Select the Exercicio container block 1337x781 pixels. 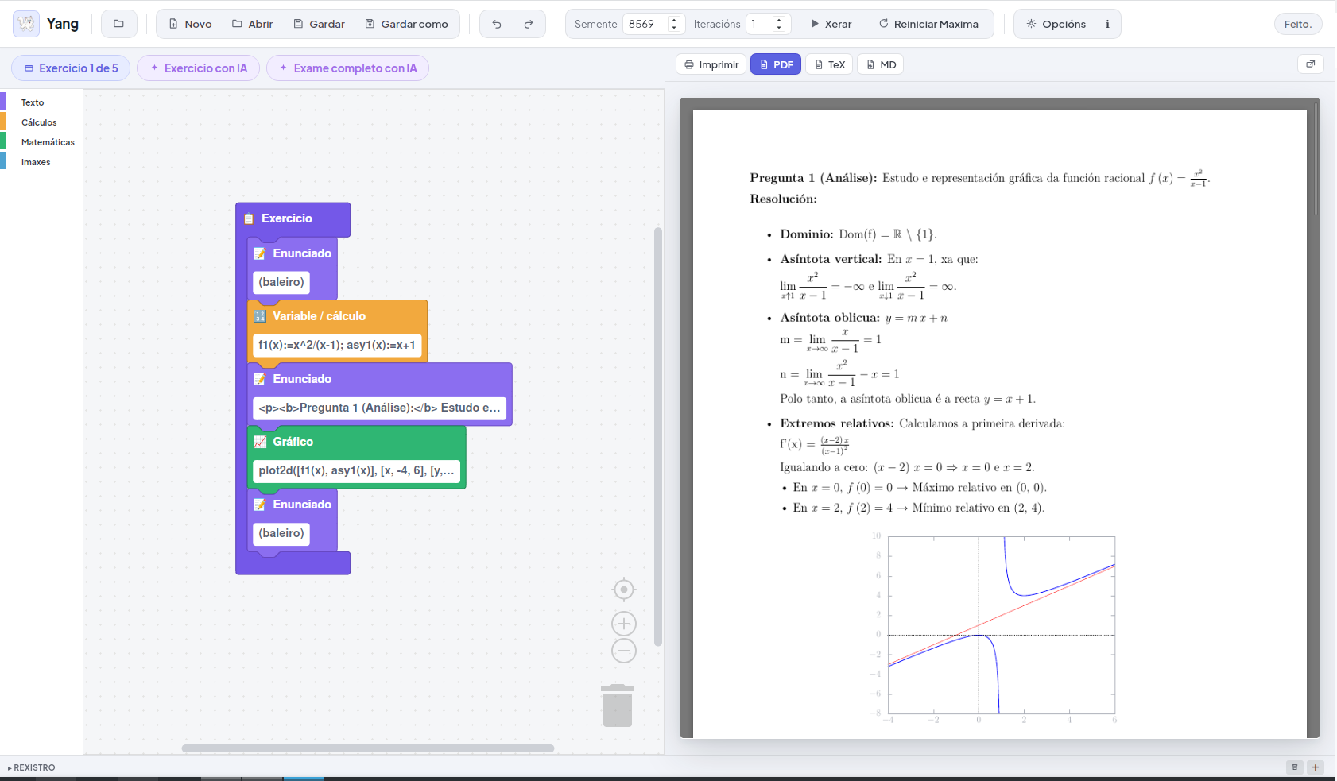[293, 219]
